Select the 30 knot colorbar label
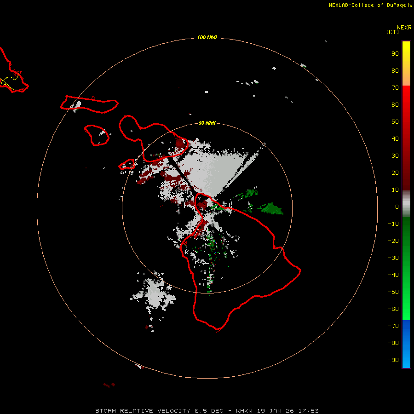 [x=395, y=156]
